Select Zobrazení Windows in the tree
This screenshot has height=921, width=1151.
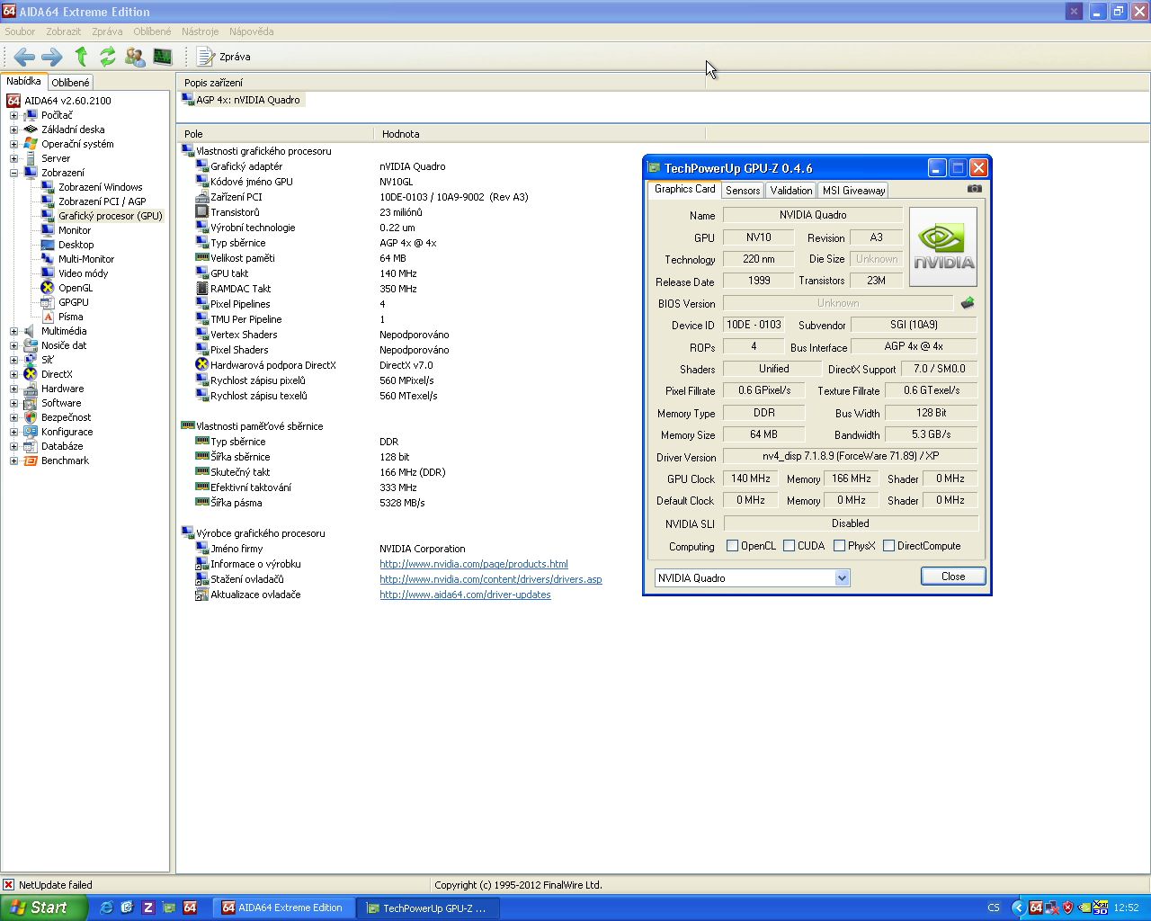[101, 187]
